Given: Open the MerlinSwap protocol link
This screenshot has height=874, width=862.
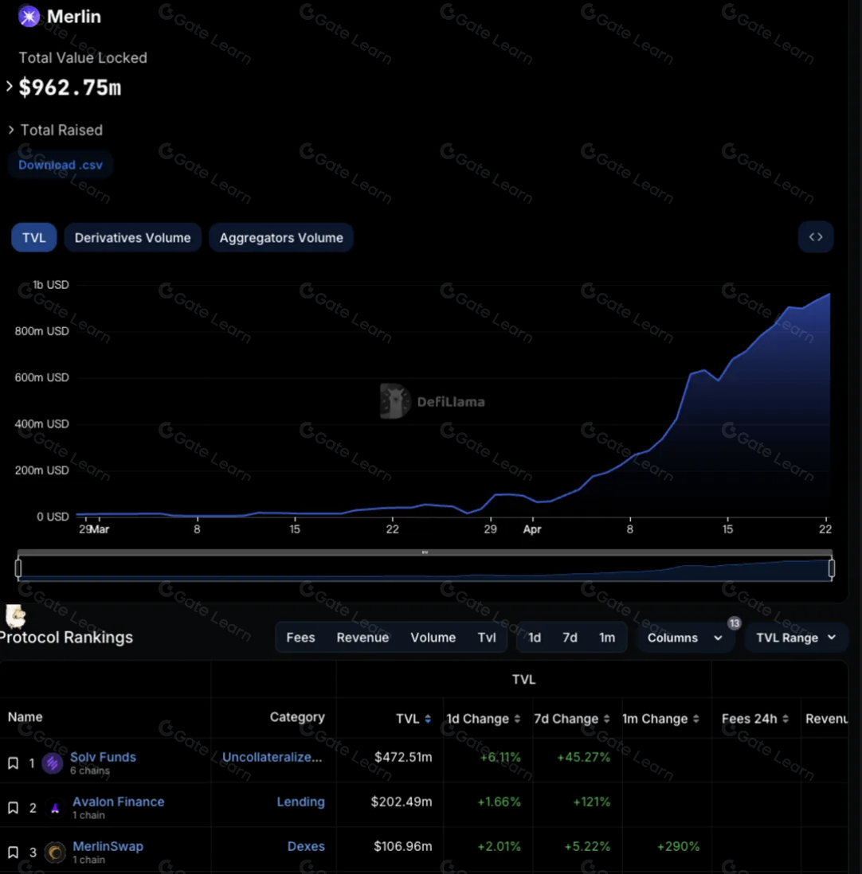Looking at the screenshot, I should point(108,846).
